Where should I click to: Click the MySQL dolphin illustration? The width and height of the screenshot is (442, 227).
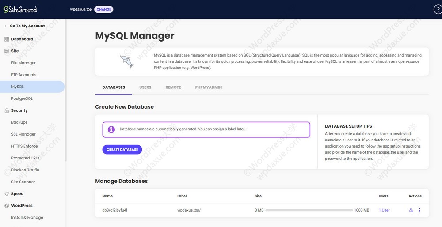127,62
